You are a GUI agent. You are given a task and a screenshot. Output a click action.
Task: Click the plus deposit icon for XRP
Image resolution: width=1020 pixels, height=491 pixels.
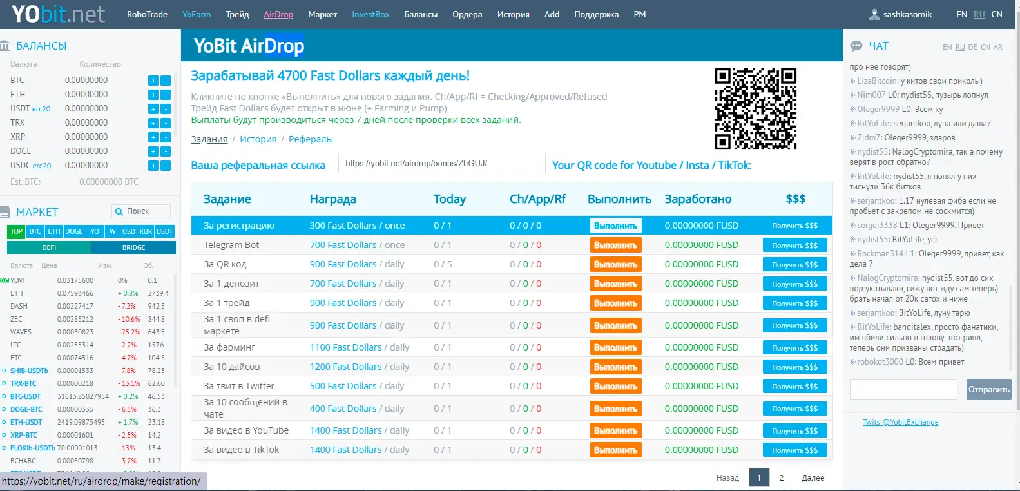(153, 137)
